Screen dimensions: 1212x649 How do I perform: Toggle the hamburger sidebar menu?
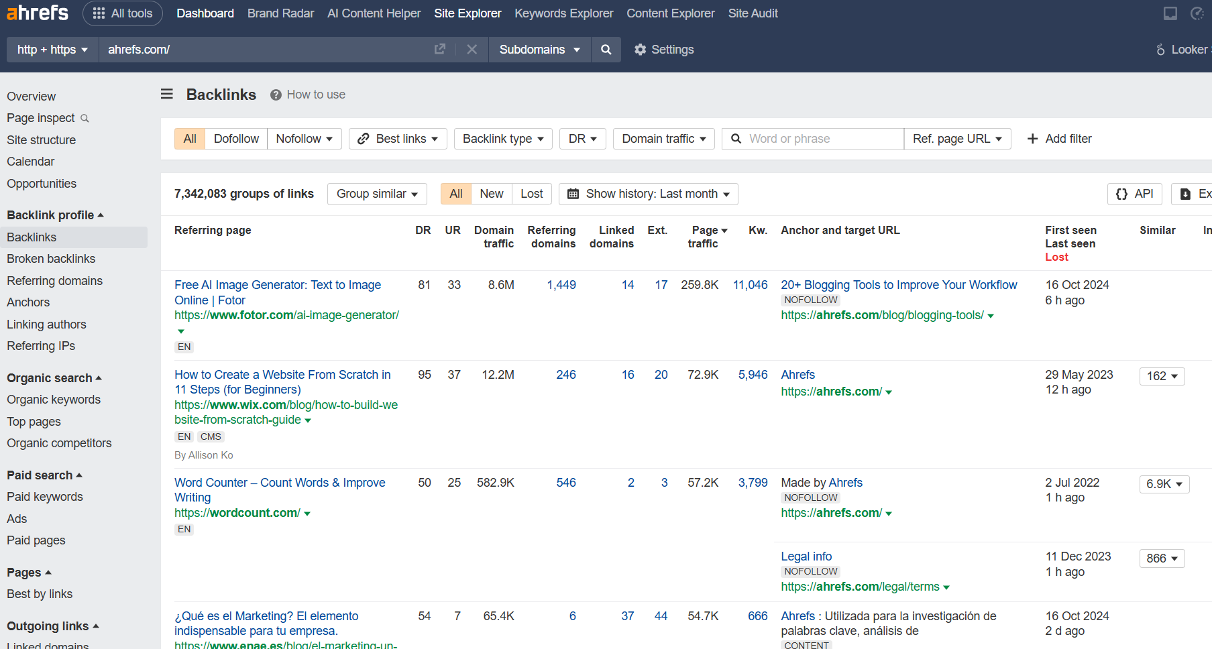pyautogui.click(x=167, y=94)
